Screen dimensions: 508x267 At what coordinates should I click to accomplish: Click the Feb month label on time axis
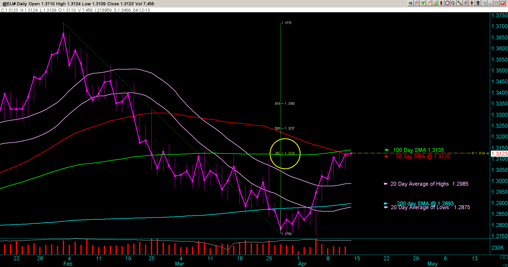click(x=68, y=264)
